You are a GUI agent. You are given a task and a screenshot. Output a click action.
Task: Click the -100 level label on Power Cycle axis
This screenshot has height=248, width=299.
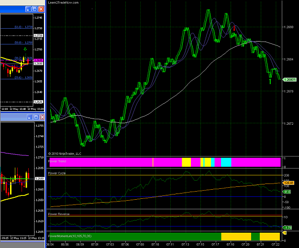tap(287, 207)
